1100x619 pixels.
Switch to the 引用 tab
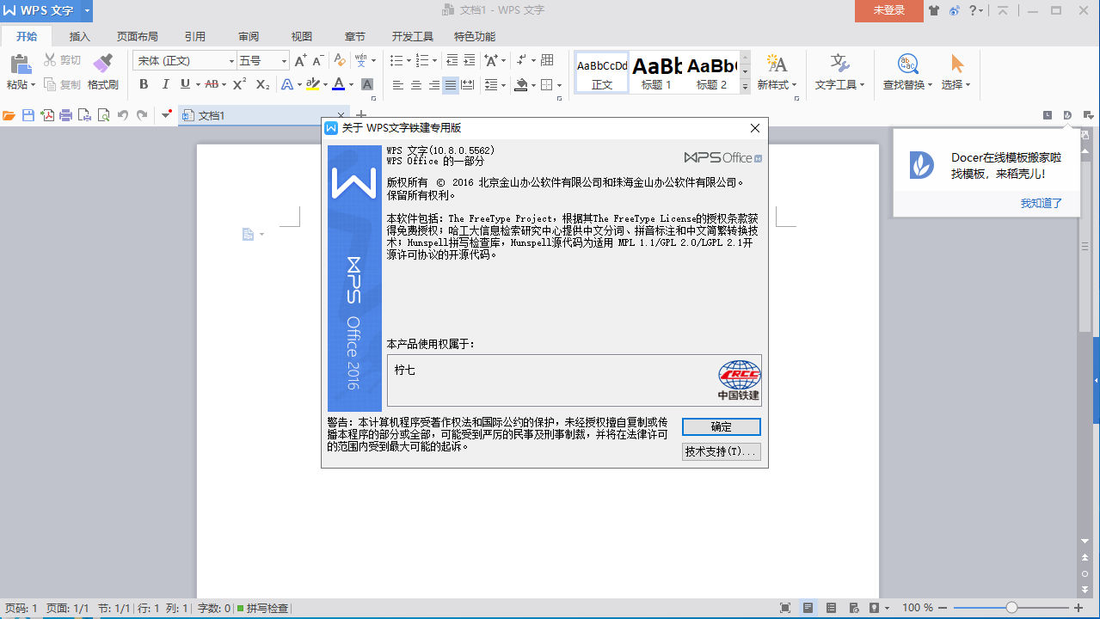[195, 37]
